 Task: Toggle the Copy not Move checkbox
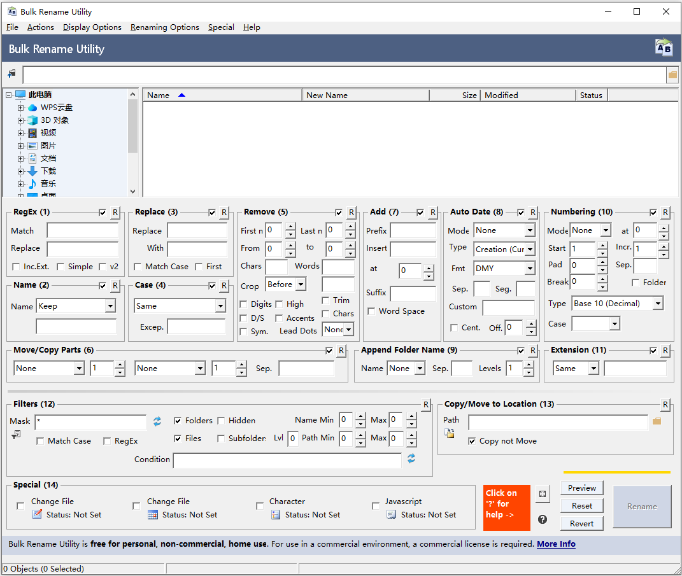(x=472, y=441)
